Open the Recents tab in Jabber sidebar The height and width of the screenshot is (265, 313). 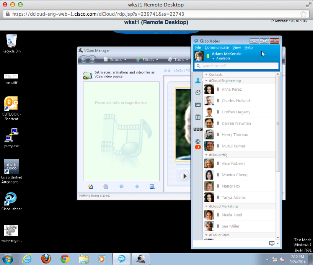point(198,93)
